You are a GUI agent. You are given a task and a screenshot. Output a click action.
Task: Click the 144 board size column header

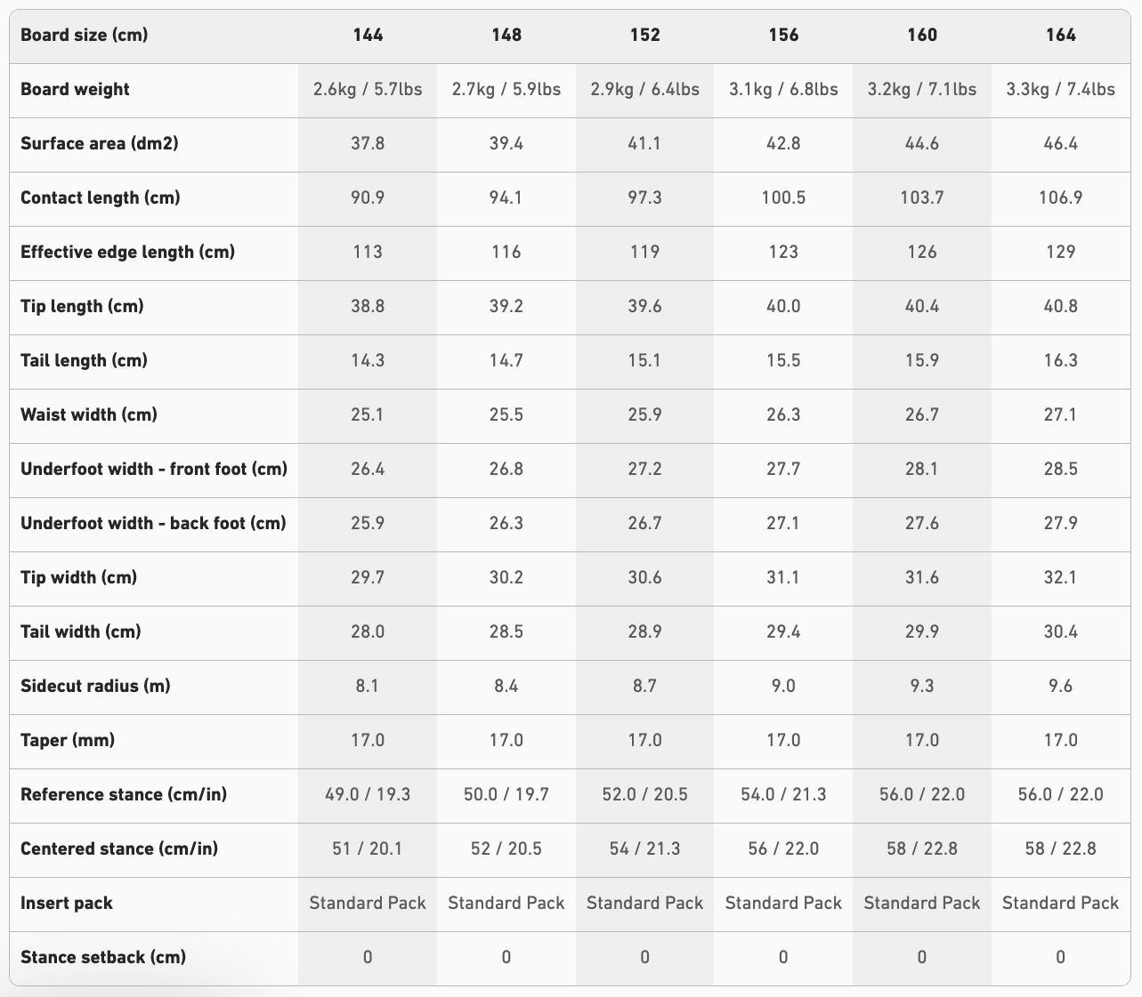(x=368, y=35)
